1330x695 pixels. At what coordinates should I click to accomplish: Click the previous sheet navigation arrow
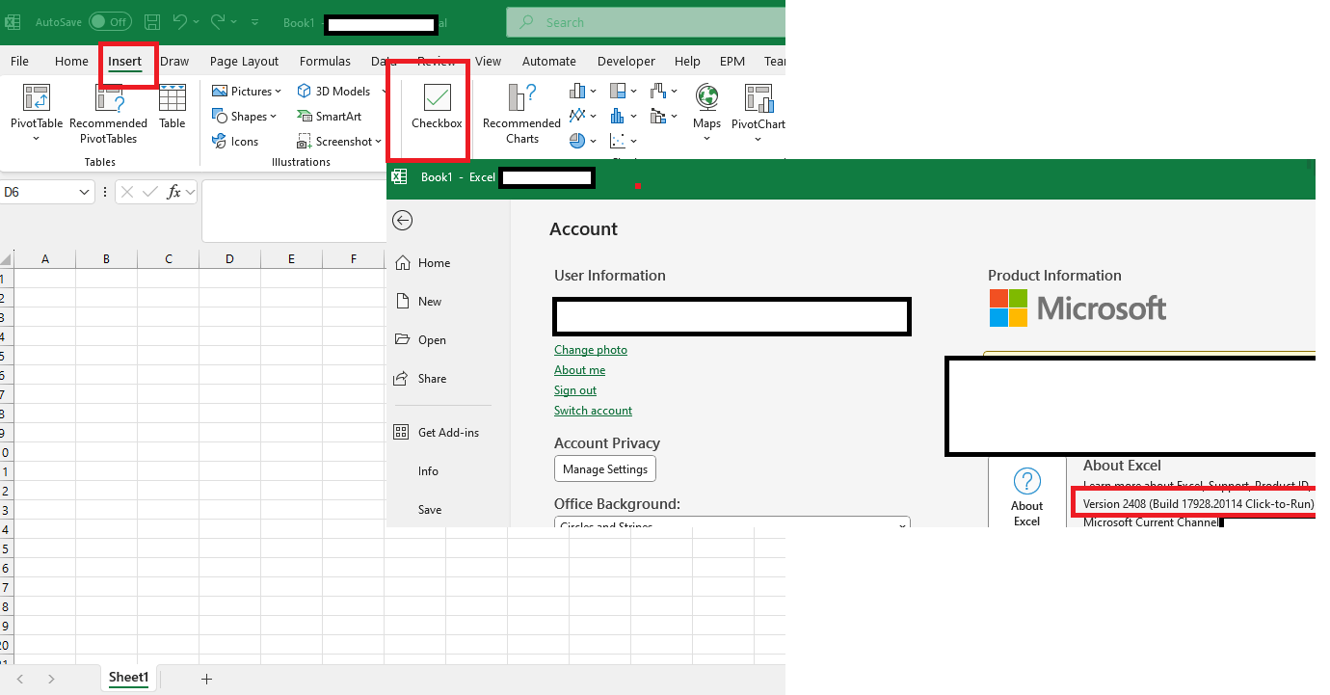(x=20, y=679)
